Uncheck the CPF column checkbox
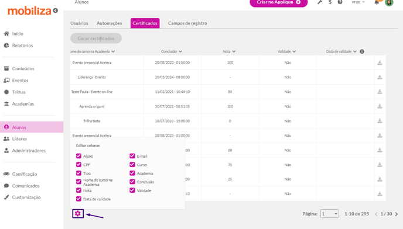403x229 pixels. [x=78, y=164]
